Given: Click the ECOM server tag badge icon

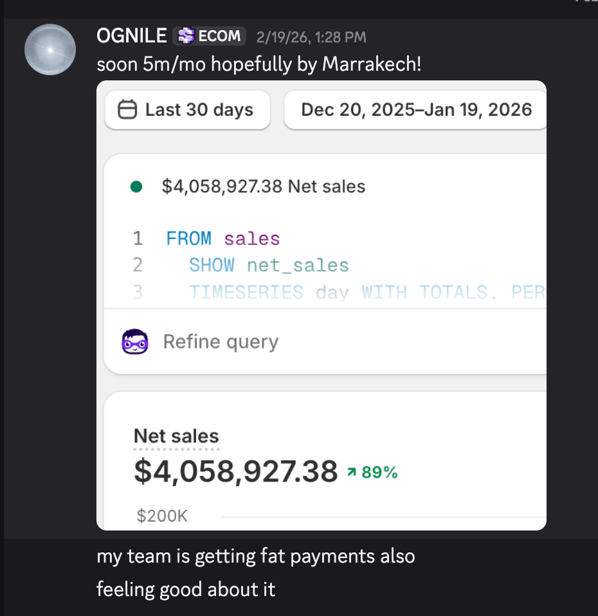Looking at the screenshot, I should click(186, 36).
